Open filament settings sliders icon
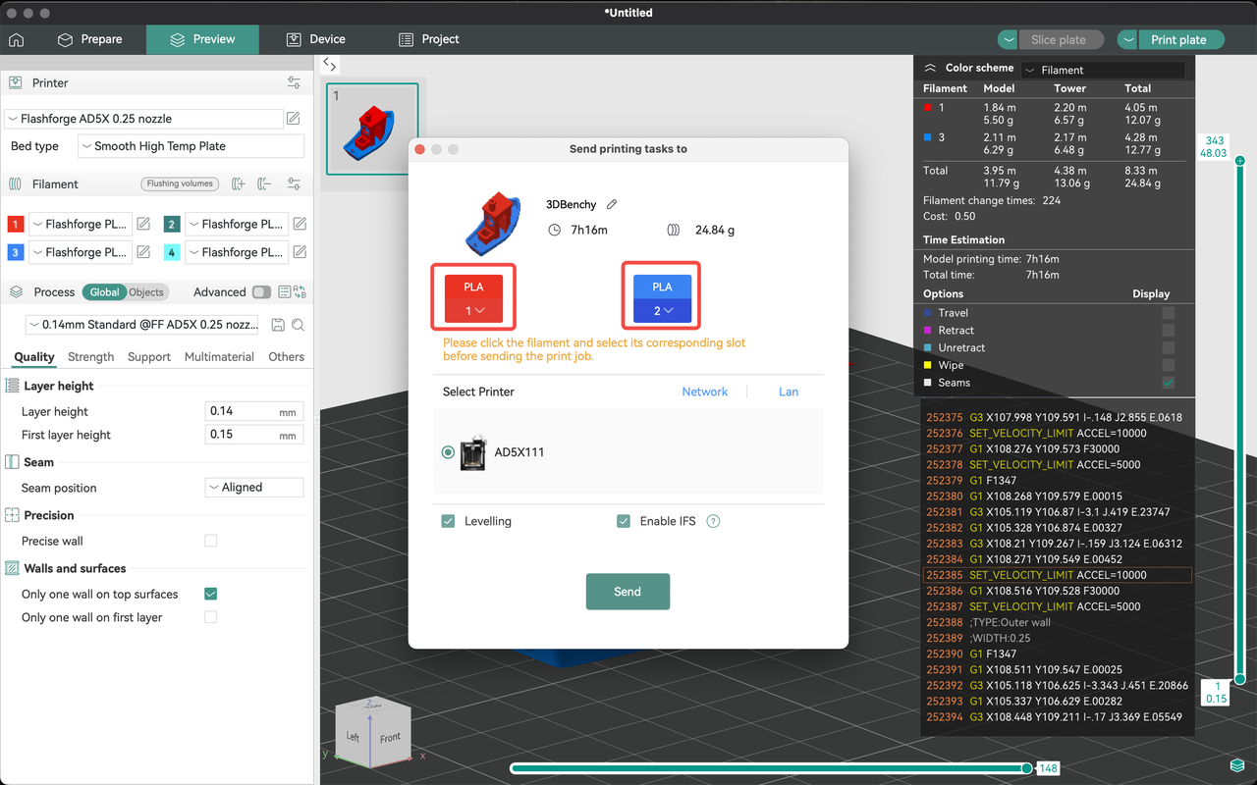 coord(294,183)
